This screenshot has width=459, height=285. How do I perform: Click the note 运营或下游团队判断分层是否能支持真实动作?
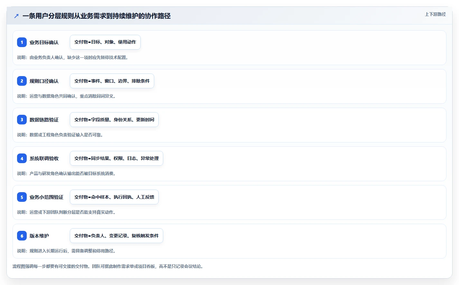67,212
